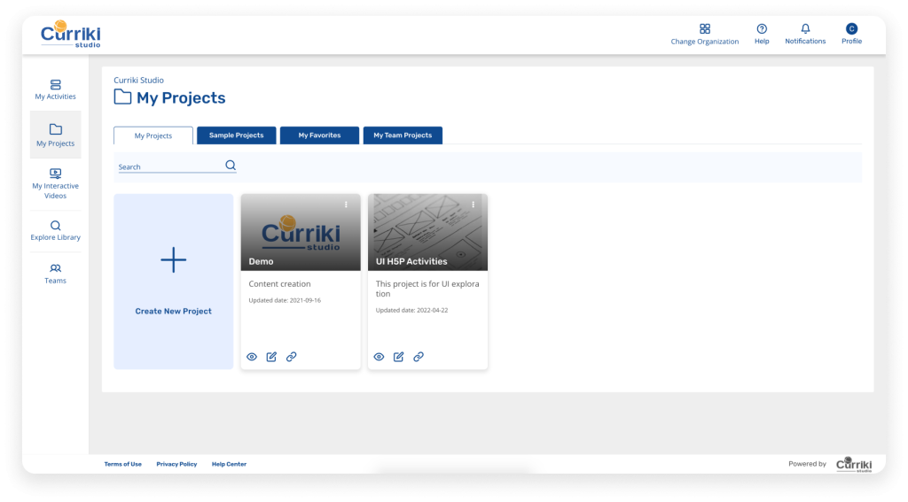Preview the Demo project with eye icon
The image size is (908, 502).
pyautogui.click(x=252, y=357)
